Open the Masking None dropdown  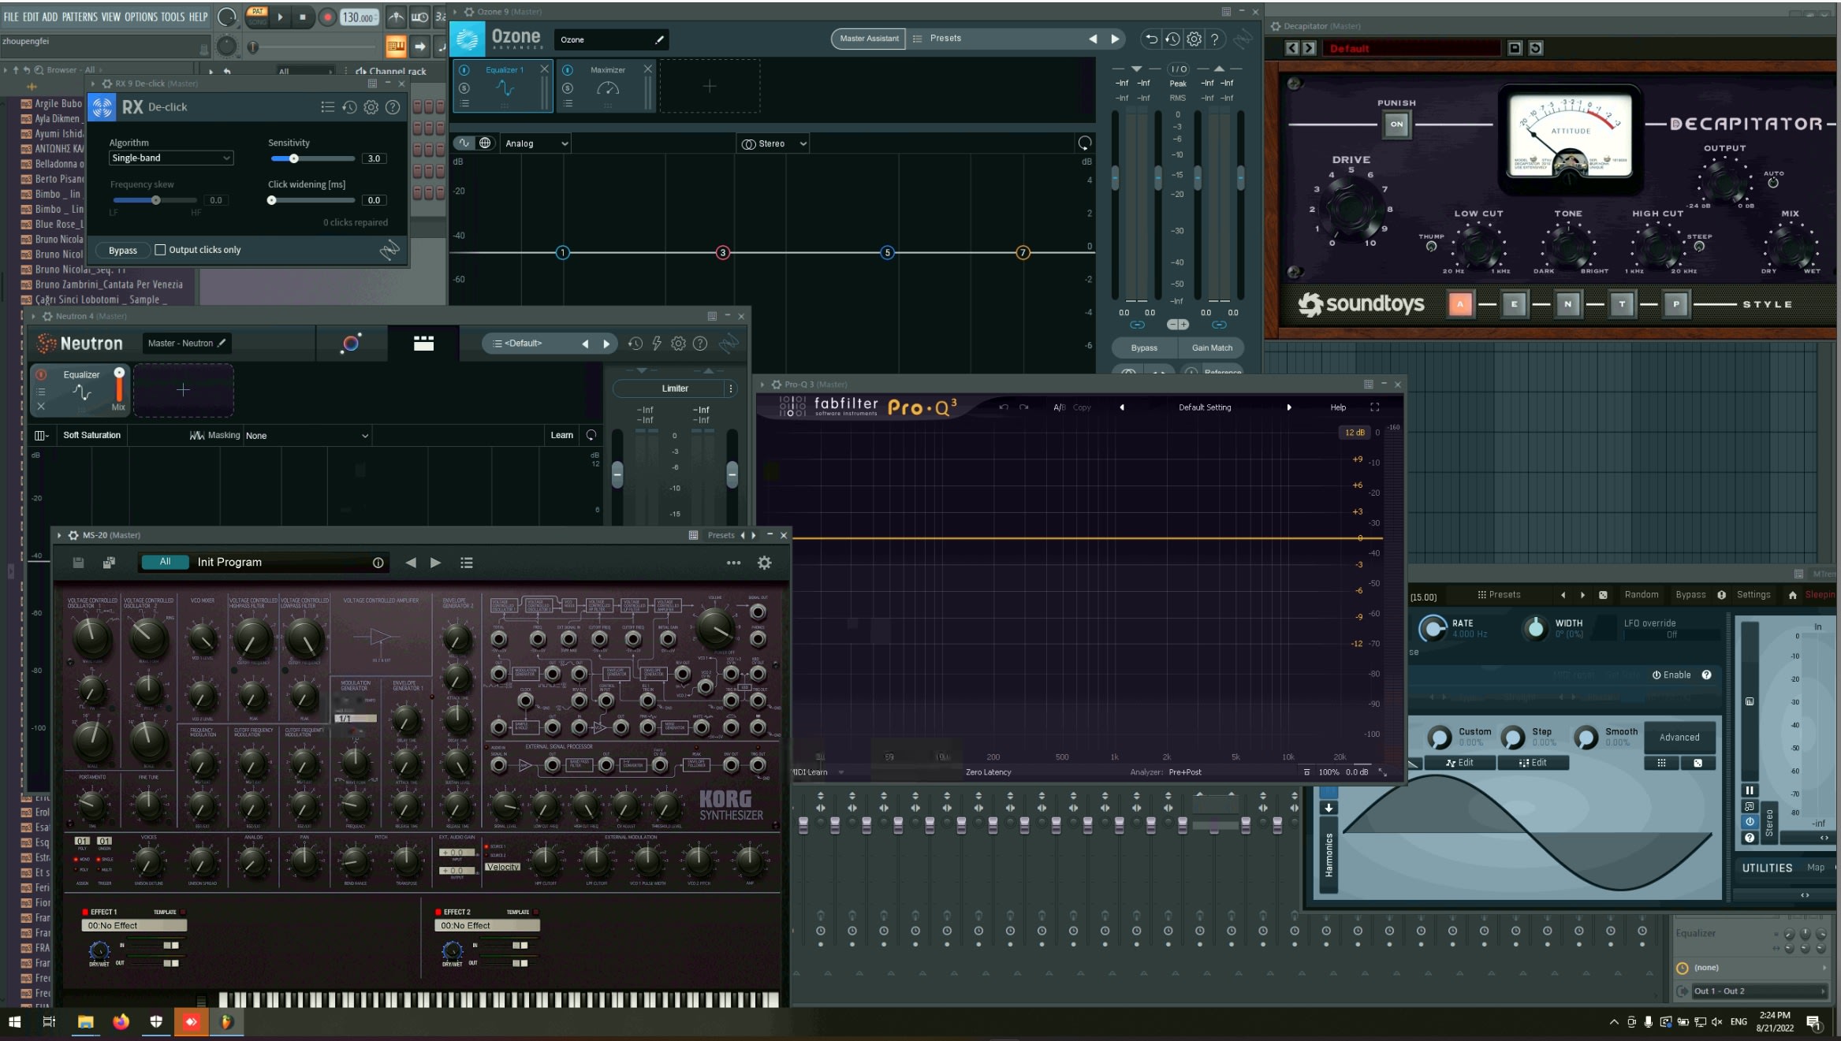(x=307, y=436)
